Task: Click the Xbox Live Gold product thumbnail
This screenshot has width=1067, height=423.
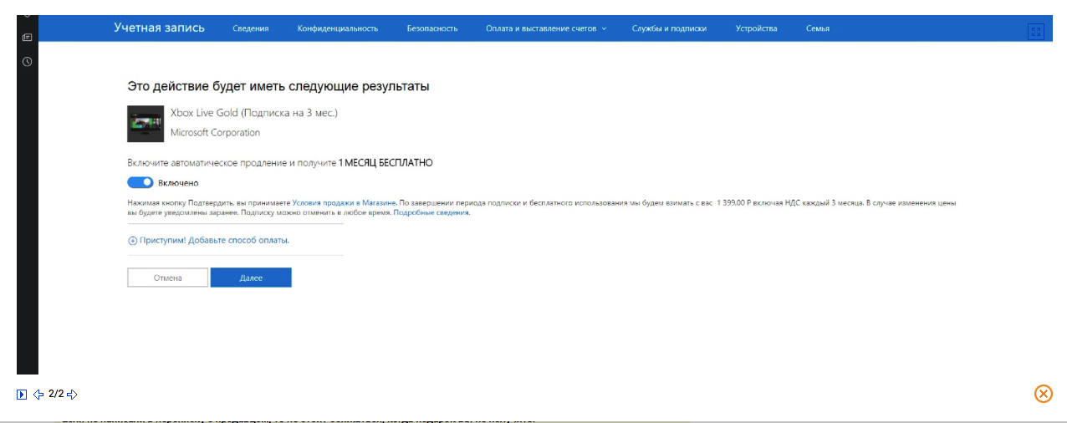Action: click(x=145, y=124)
